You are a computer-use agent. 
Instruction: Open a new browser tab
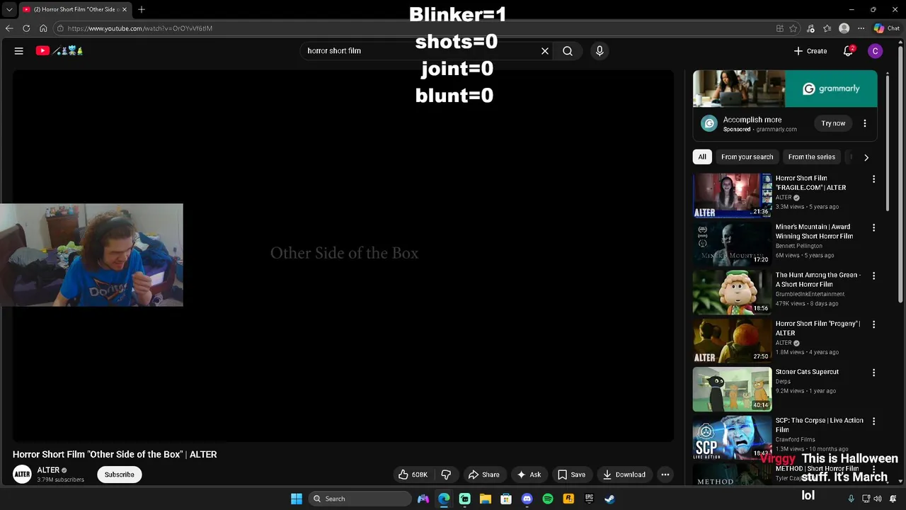tap(142, 9)
